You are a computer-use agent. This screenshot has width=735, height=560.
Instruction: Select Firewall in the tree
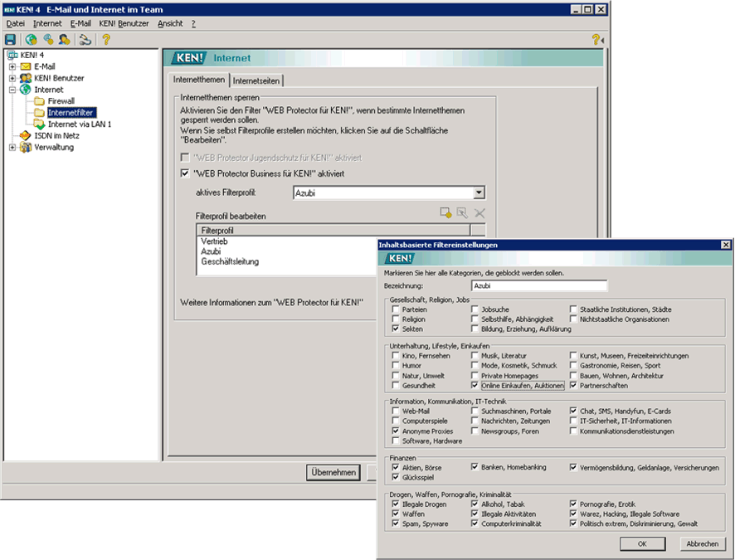[61, 101]
